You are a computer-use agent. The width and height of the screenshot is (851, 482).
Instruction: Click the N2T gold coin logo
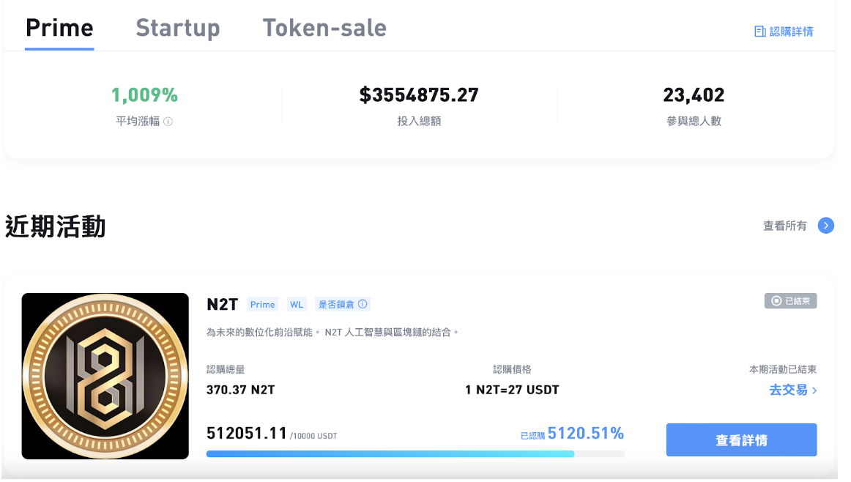tap(105, 376)
